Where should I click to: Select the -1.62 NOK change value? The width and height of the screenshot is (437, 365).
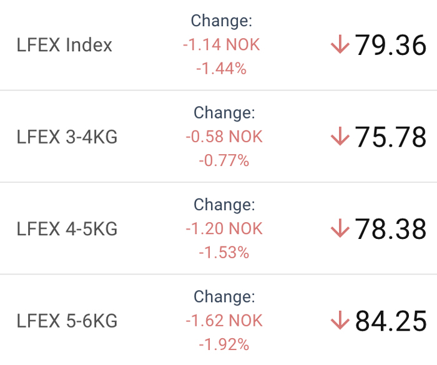(224, 321)
